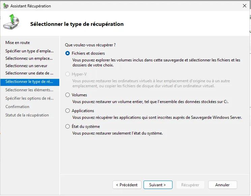Choose the Applications recovery type
The image size is (251, 196).
(68, 111)
